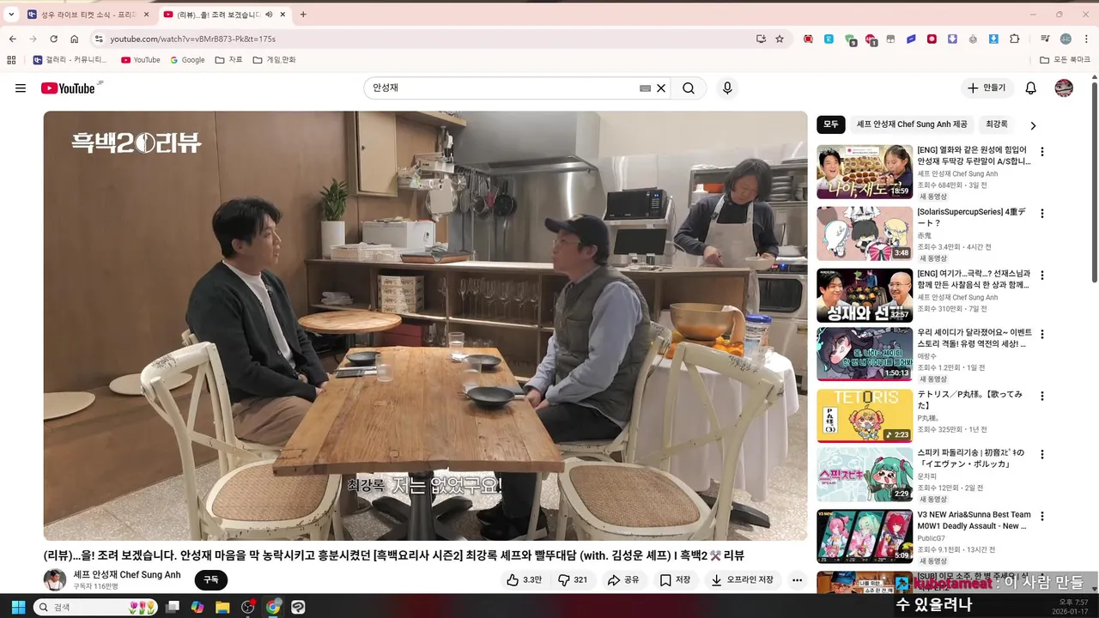Mute the playing YouTube tab audio icon
The image size is (1099, 618).
pos(269,15)
